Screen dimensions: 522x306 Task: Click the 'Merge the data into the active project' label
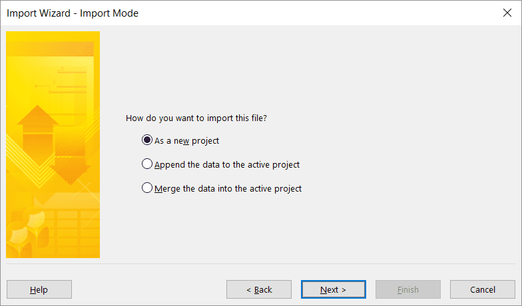click(228, 189)
